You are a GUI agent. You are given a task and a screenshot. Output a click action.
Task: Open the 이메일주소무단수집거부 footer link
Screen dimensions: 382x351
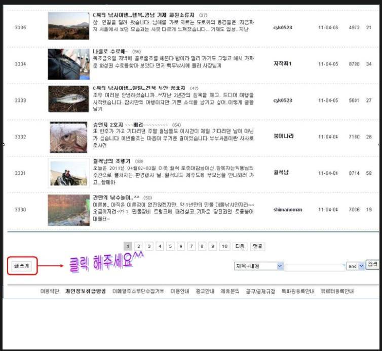pyautogui.click(x=138, y=291)
